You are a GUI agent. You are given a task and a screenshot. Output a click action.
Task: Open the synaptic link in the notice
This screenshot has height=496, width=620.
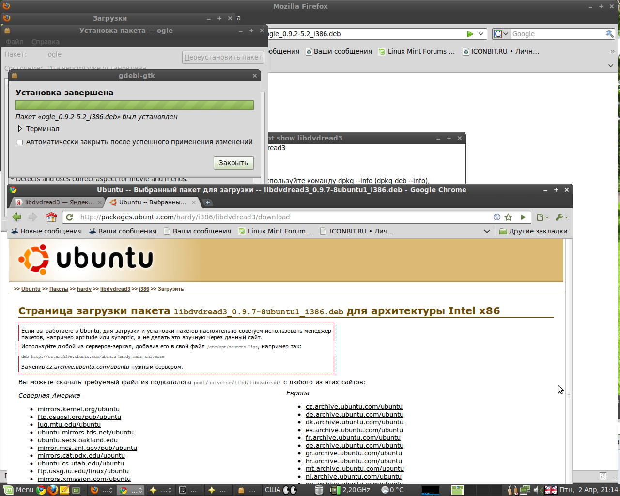[123, 337]
